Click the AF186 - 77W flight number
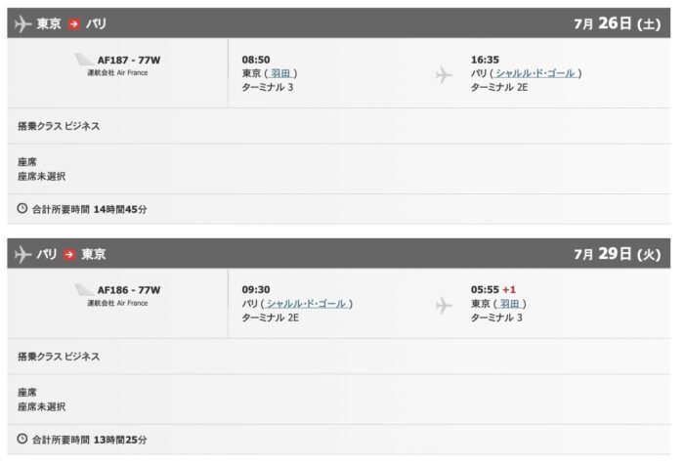684x465 pixels. click(129, 290)
